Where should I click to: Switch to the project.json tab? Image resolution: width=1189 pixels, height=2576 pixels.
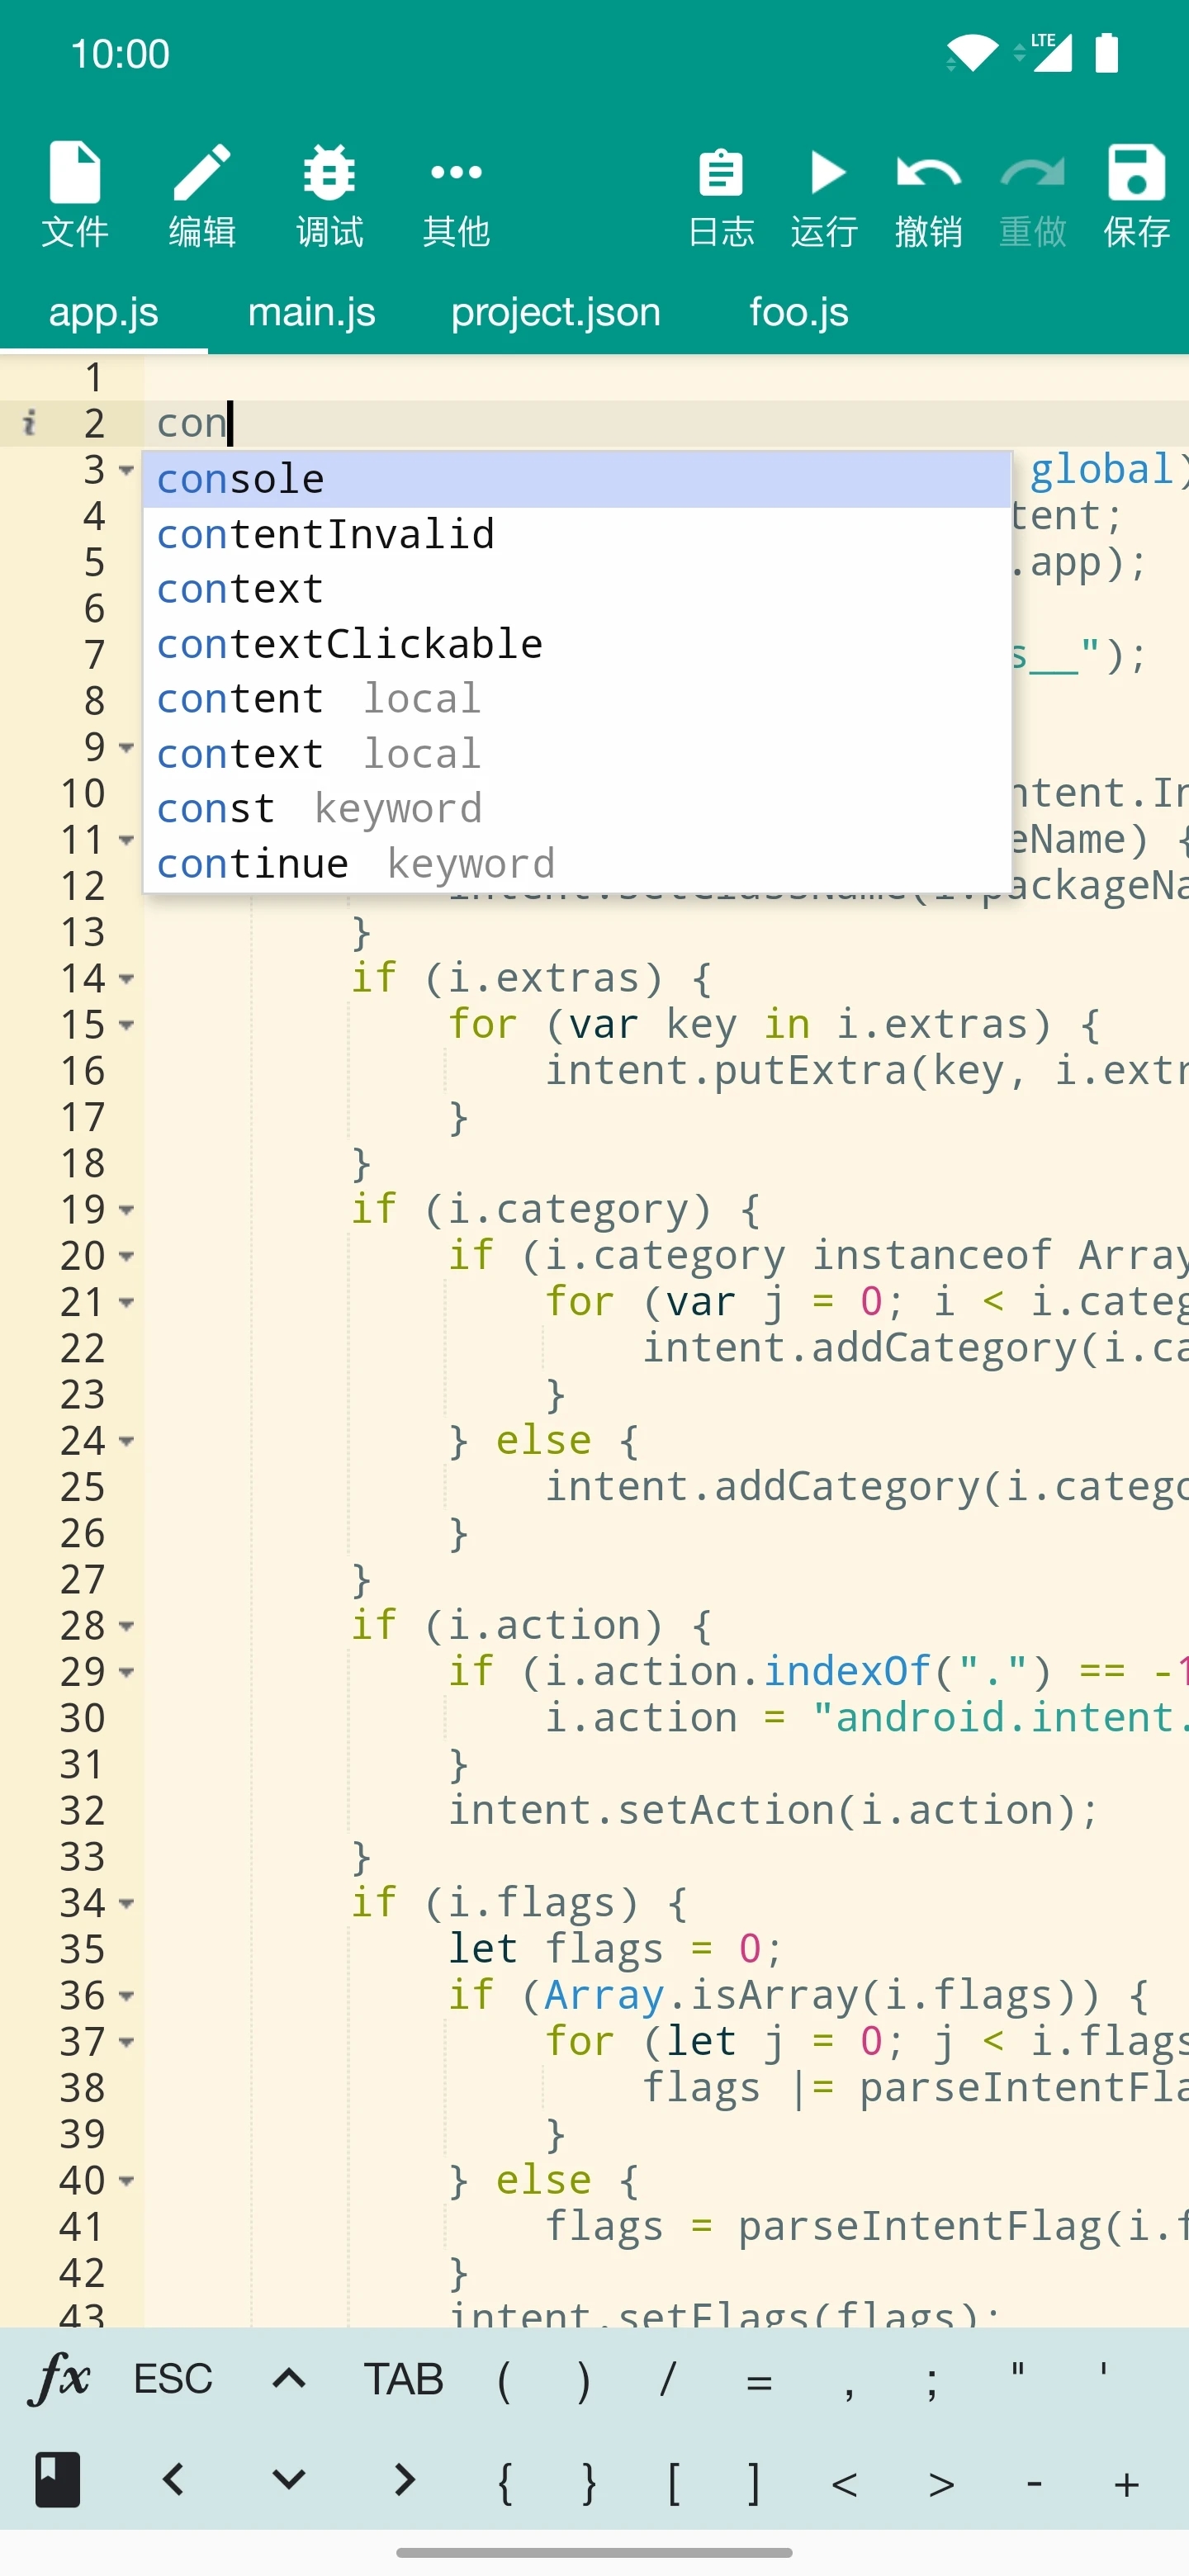coord(555,313)
